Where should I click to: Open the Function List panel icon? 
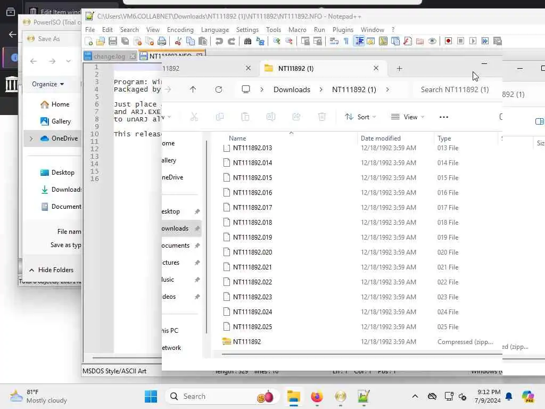coord(407,42)
